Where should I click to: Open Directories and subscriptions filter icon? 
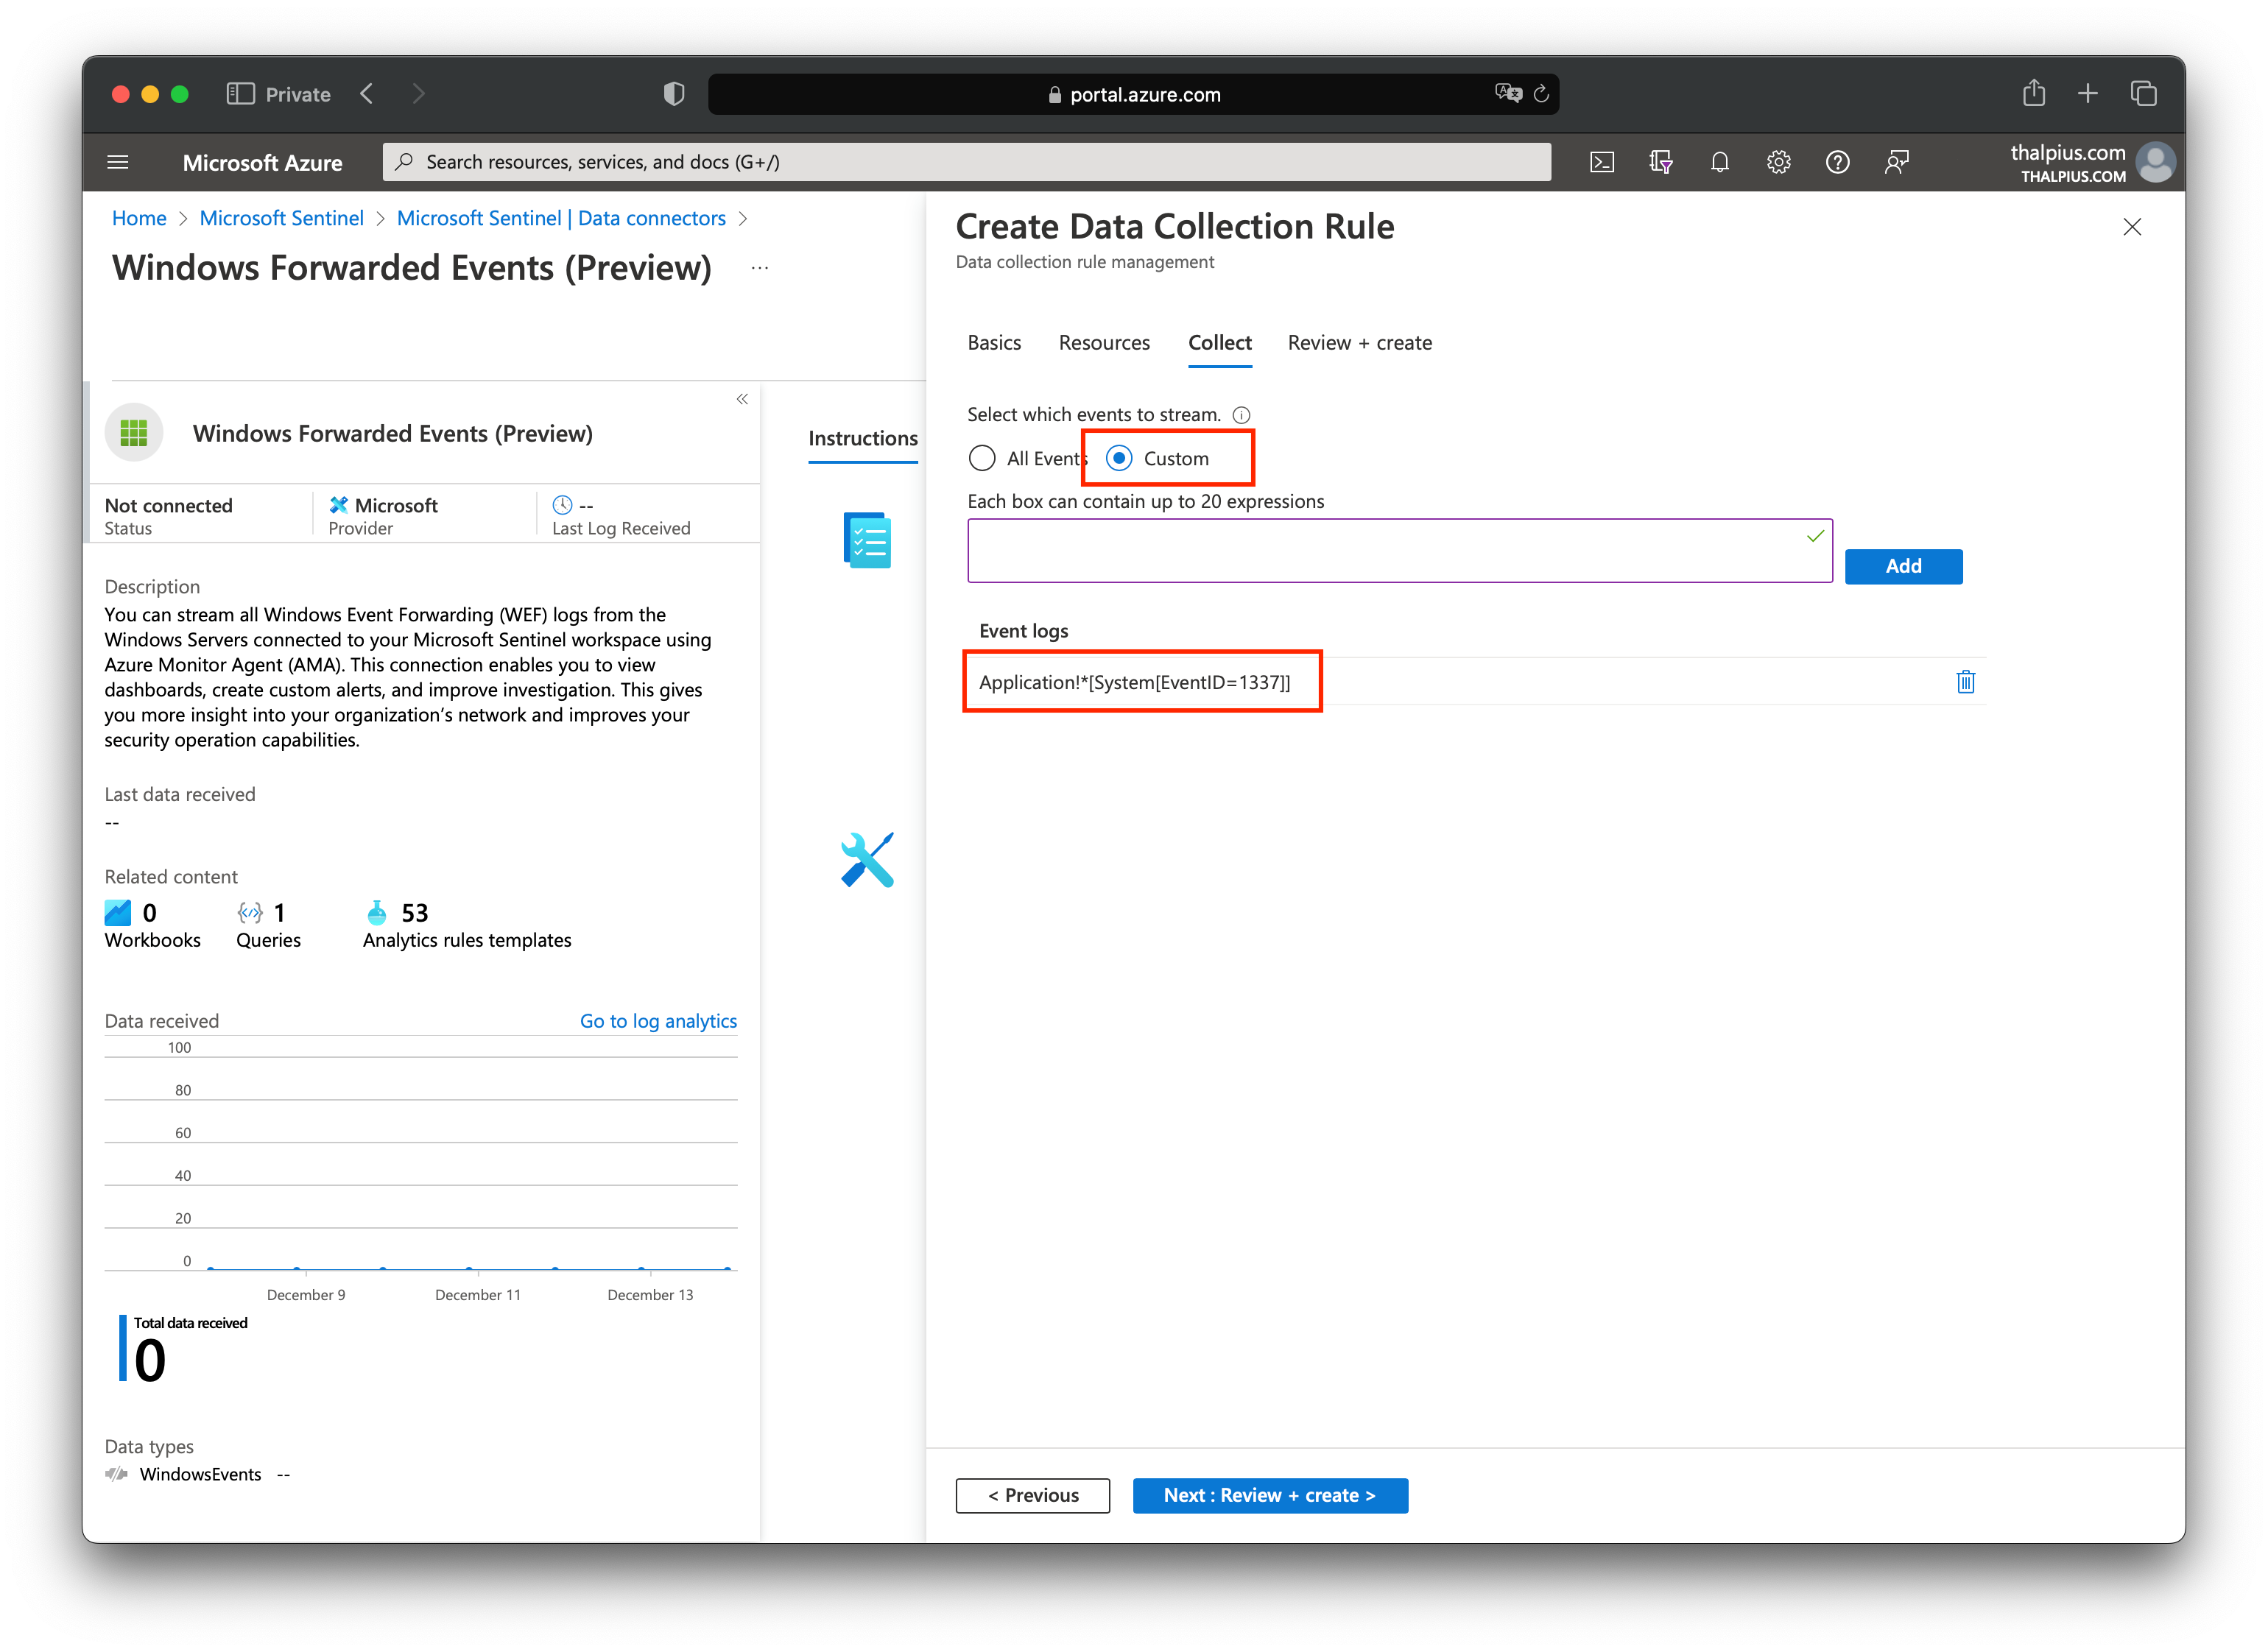click(x=1661, y=162)
